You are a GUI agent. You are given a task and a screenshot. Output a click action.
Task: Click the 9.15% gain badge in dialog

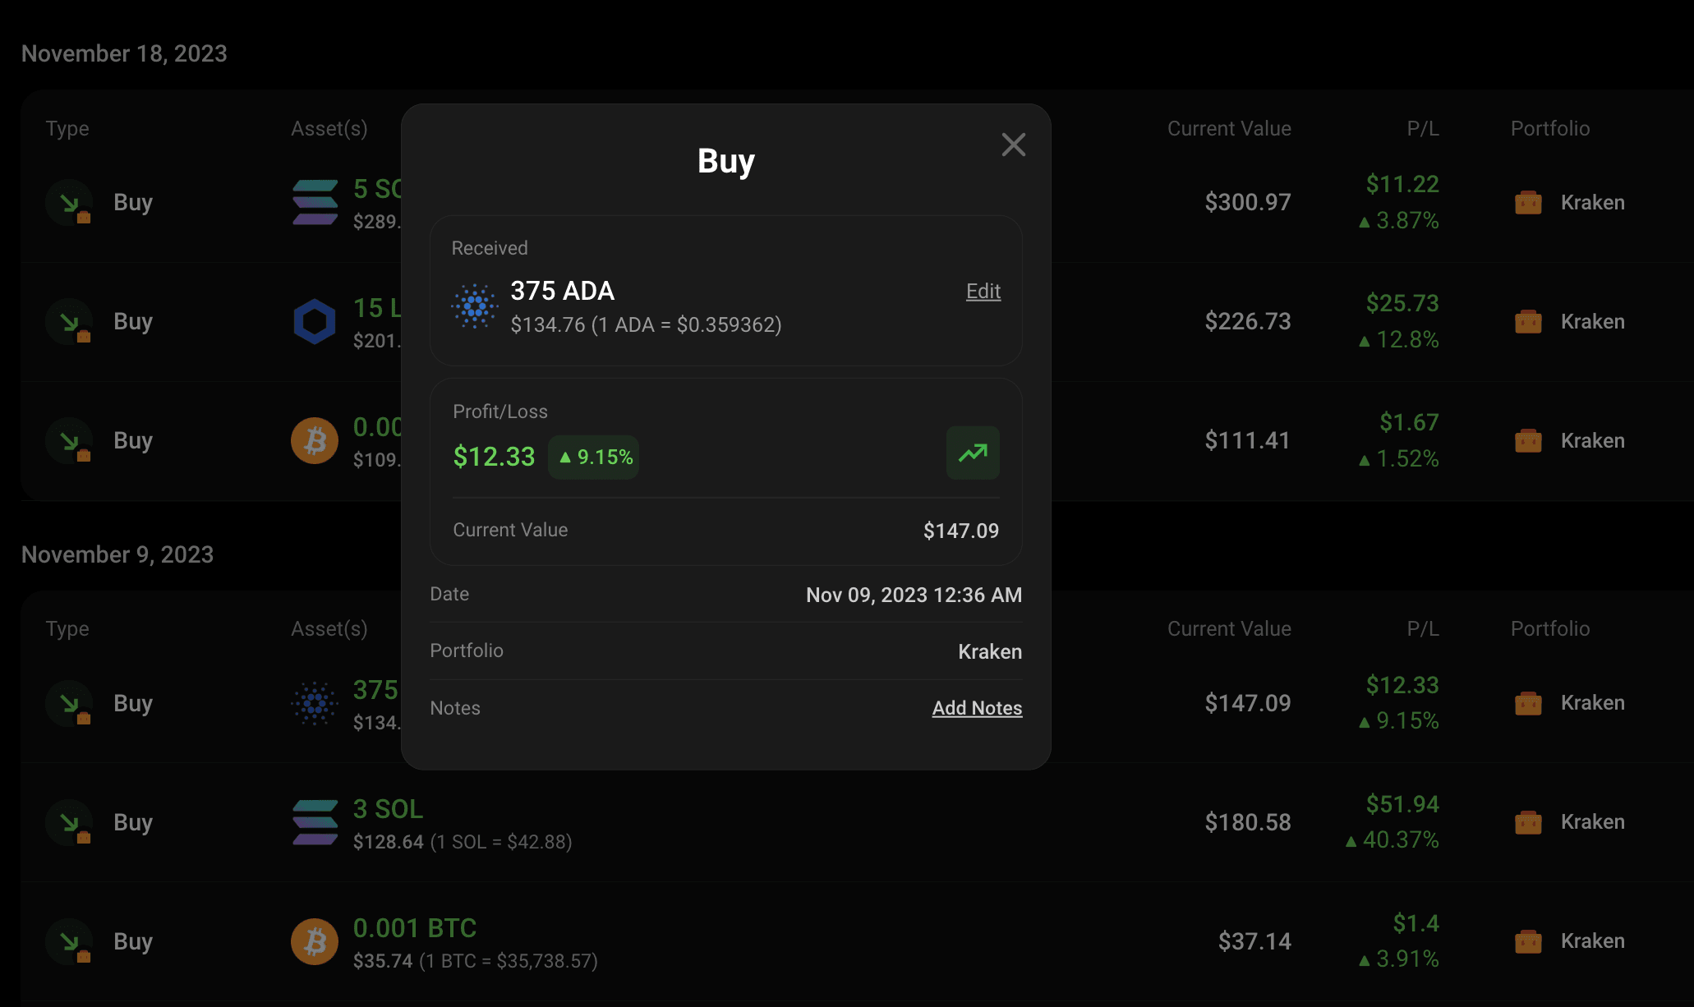594,457
